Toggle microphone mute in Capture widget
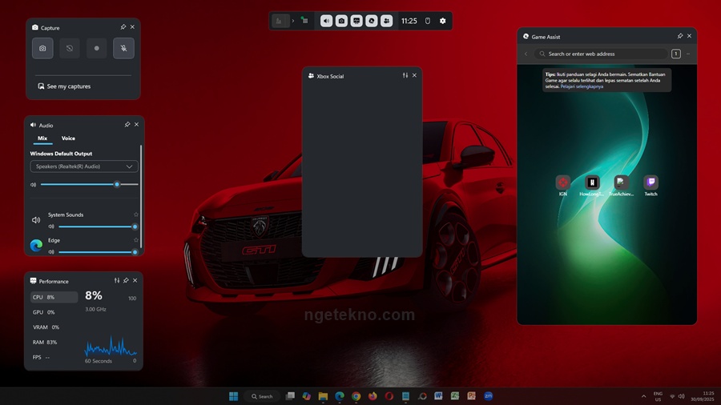This screenshot has width=721, height=405. [123, 48]
